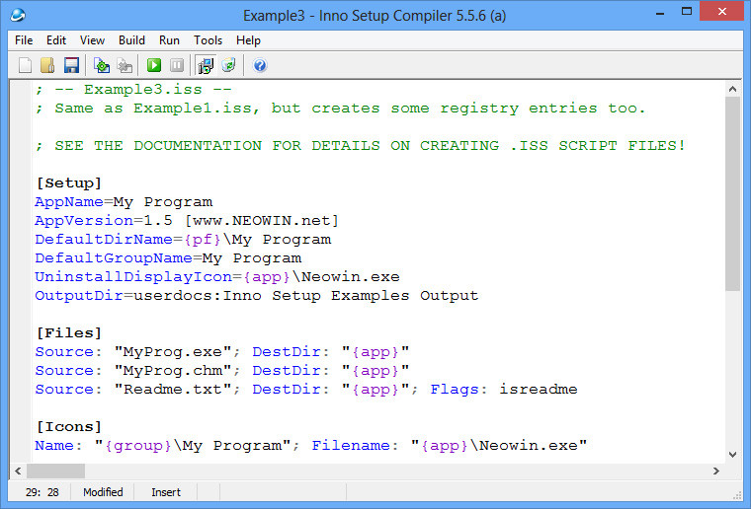
Task: Click the Target Setup toolbar icon
Action: (x=206, y=65)
